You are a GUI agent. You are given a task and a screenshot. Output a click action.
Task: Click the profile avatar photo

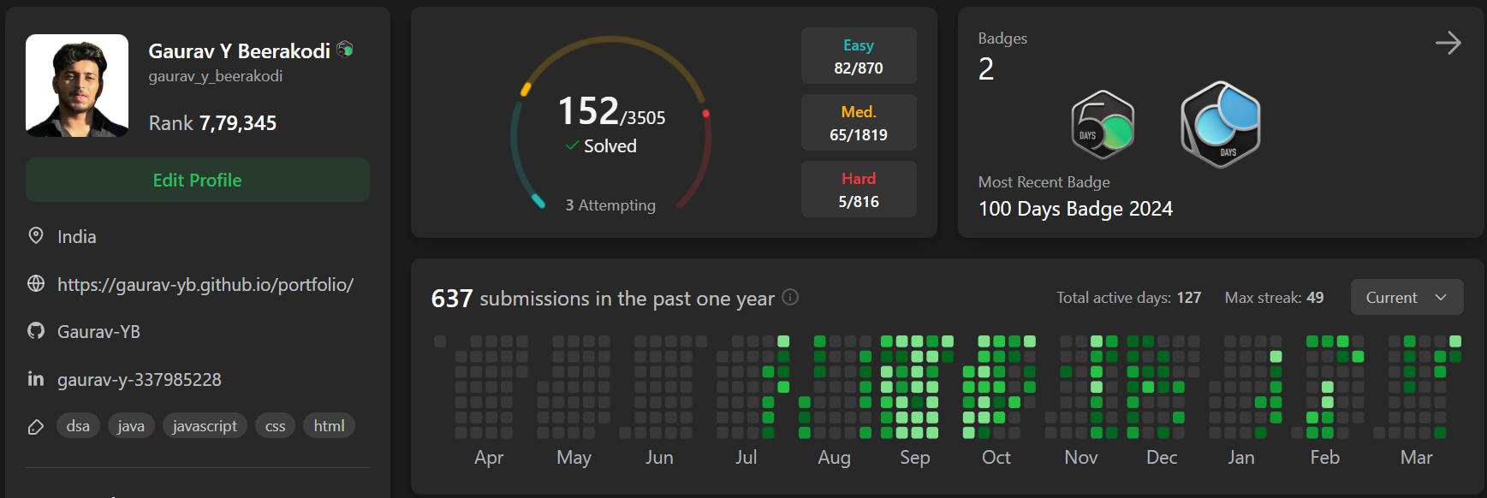[77, 86]
